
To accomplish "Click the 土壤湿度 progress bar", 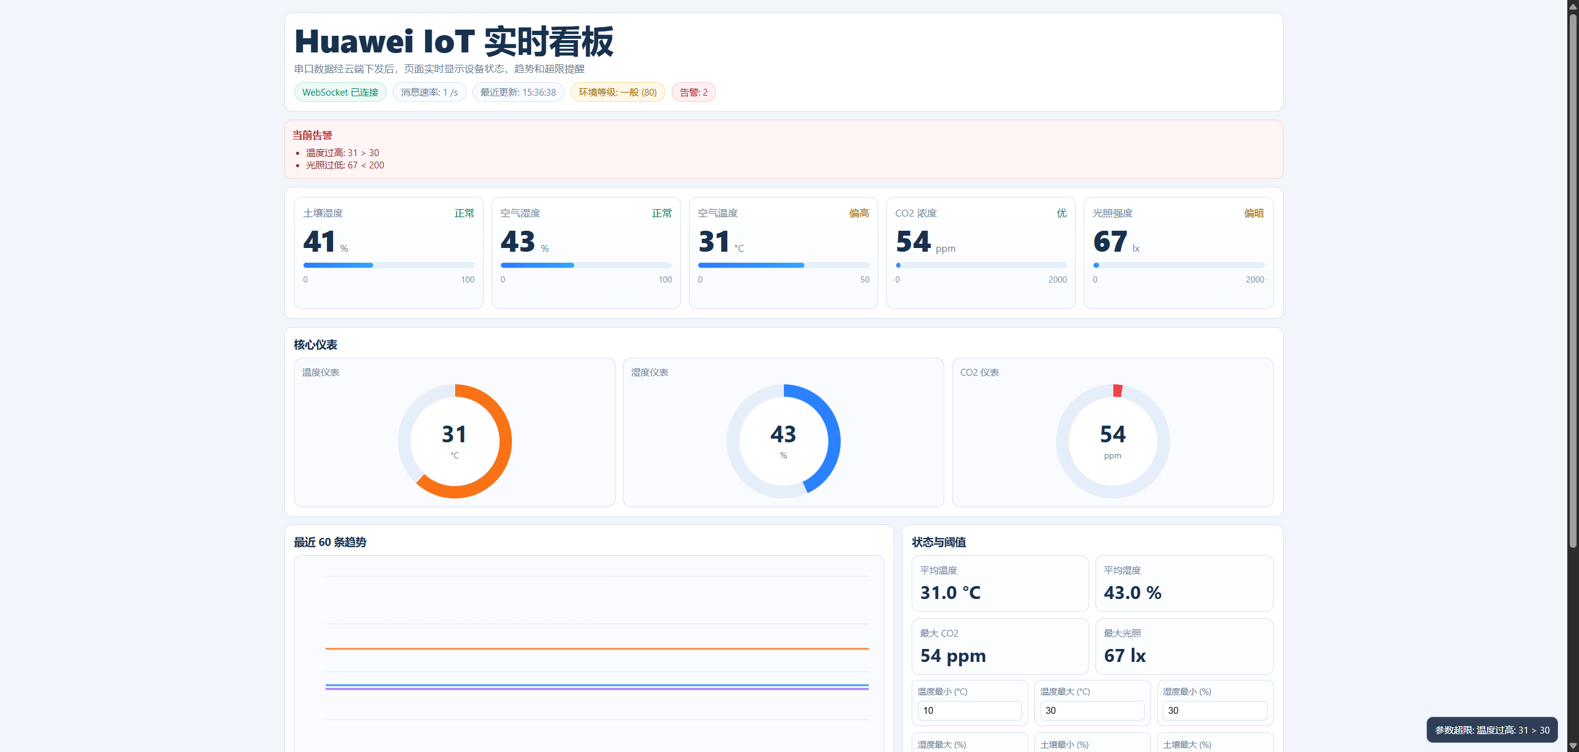I will coord(389,265).
